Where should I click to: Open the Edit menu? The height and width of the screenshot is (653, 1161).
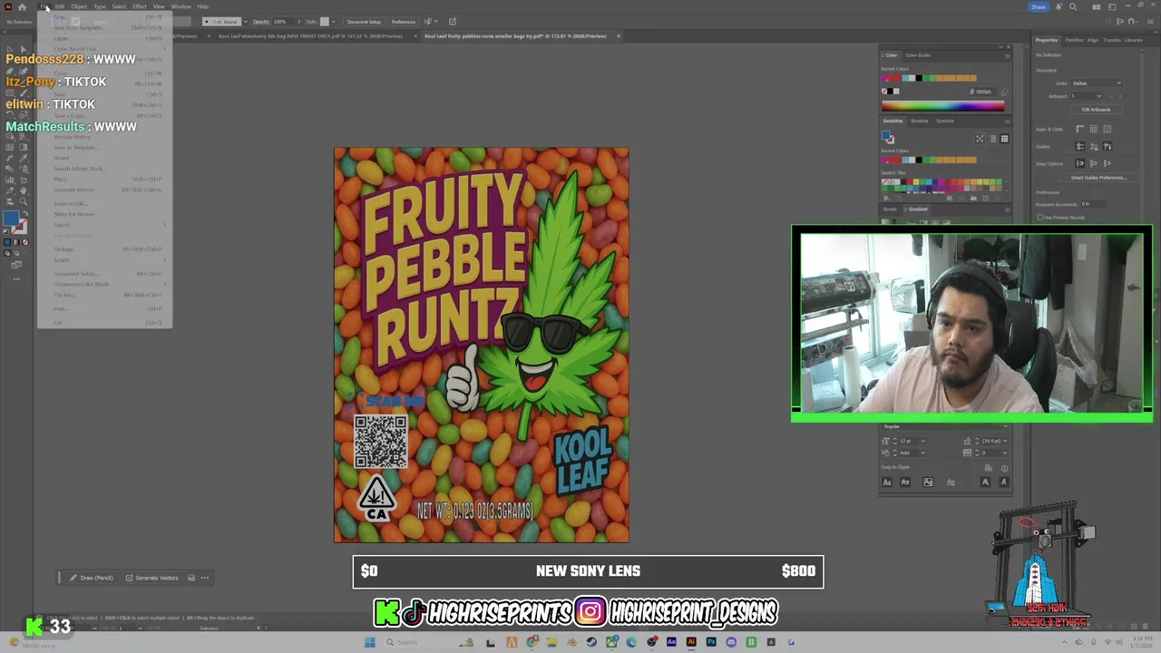coord(60,6)
